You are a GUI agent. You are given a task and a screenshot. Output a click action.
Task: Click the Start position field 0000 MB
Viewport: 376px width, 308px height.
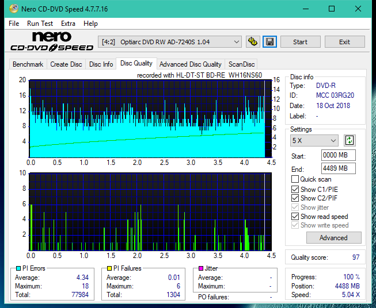coord(339,155)
